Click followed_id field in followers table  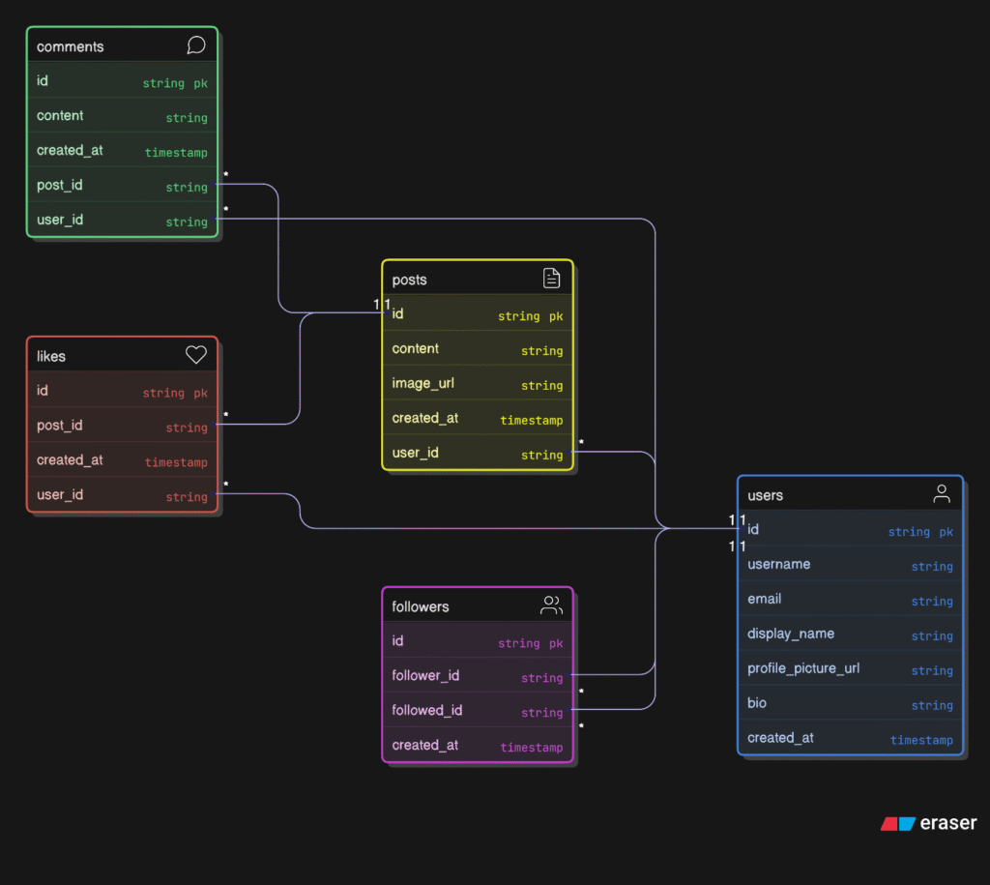pyautogui.click(x=478, y=710)
